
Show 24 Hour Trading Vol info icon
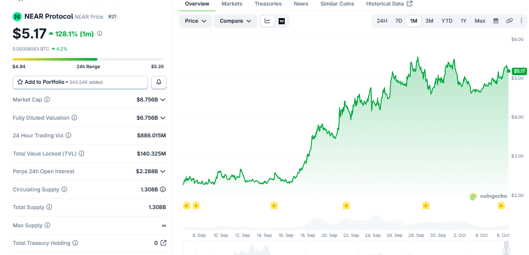[68, 135]
